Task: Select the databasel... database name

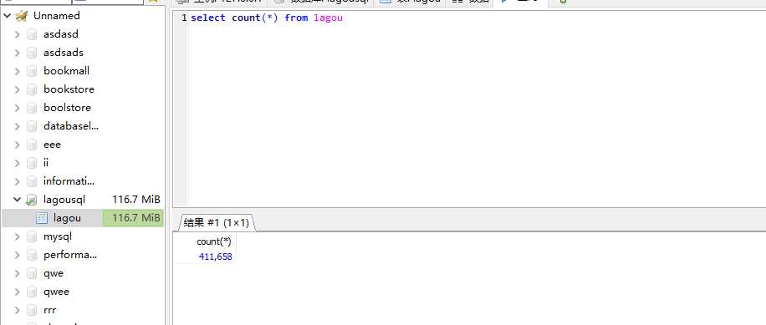Action: coord(71,126)
